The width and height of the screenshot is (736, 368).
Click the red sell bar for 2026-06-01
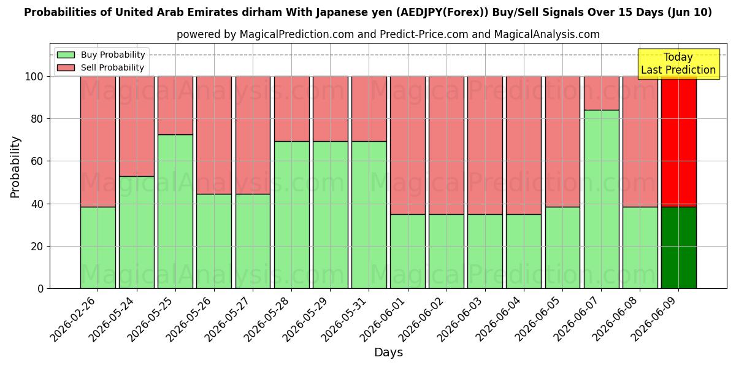408,145
